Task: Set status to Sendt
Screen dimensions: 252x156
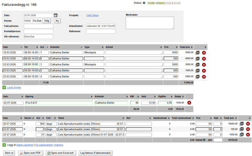Action: pos(177,3)
